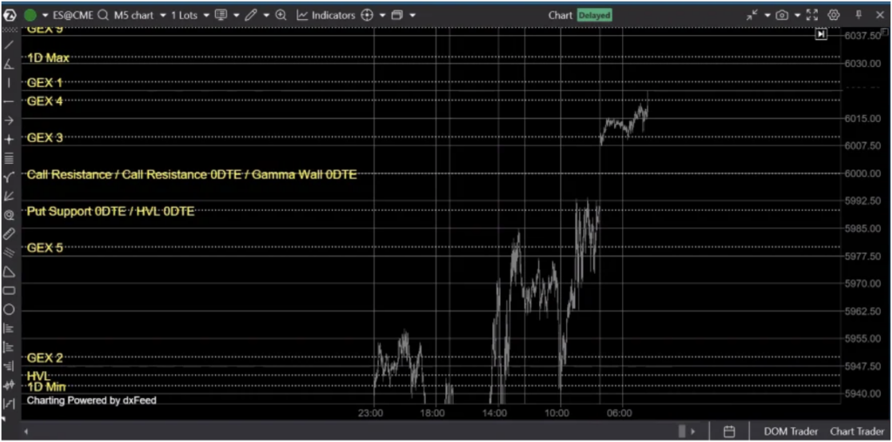This screenshot has width=892, height=442.
Task: Open chart settings with the gear icon
Action: [834, 16]
